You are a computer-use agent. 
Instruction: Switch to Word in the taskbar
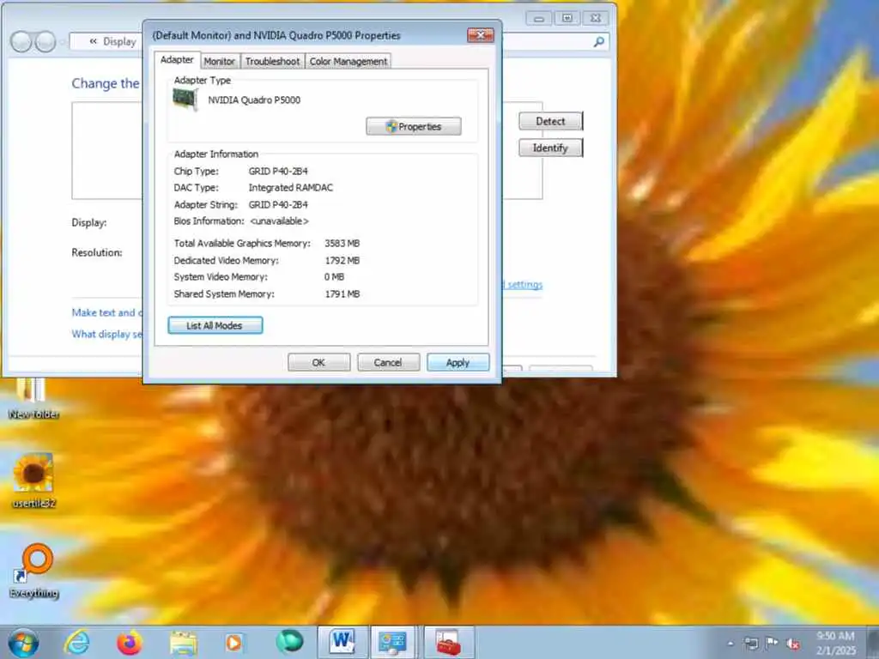[343, 642]
